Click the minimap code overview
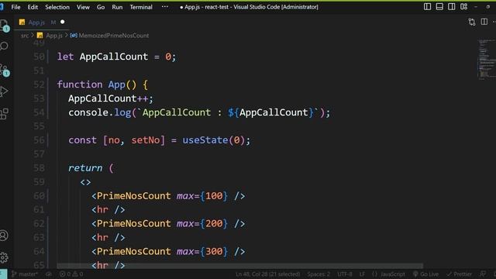 (486, 59)
